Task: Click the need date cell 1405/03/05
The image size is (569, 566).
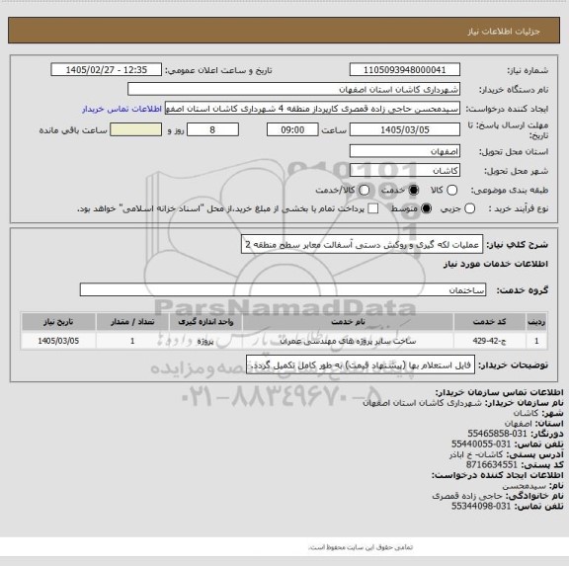Action: (x=58, y=341)
